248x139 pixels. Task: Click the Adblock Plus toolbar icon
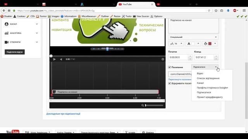235,10
